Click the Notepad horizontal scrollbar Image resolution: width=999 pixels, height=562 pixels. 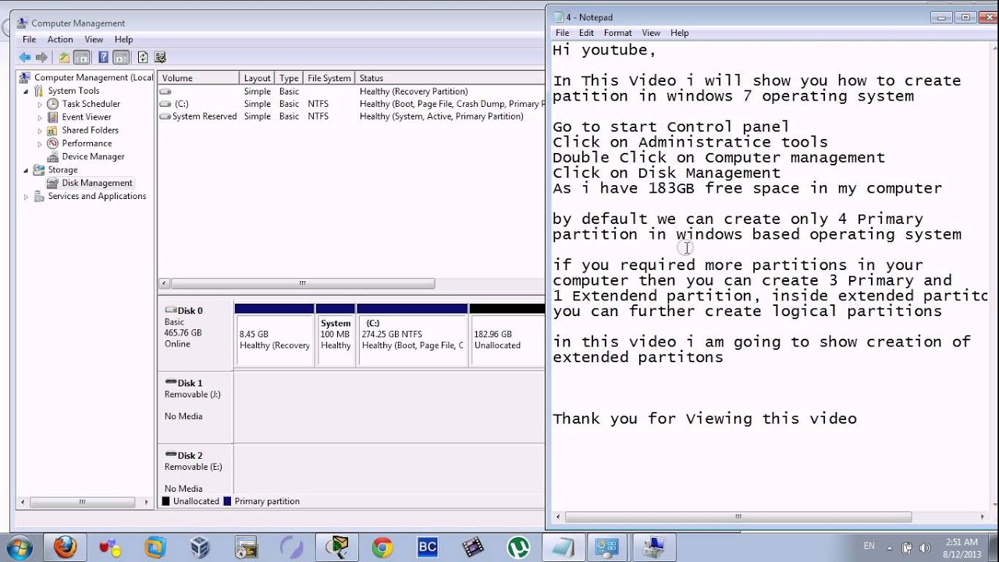click(x=738, y=517)
